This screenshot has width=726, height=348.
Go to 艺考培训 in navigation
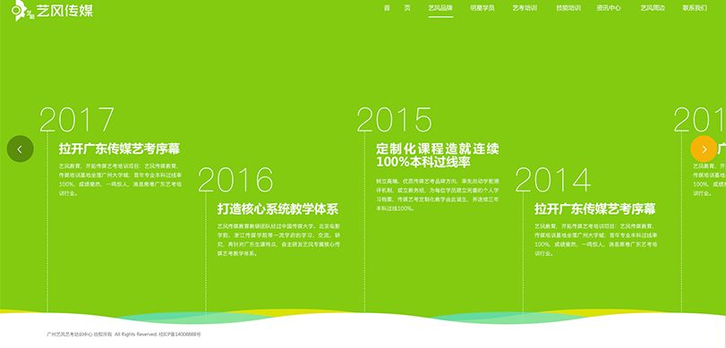[x=525, y=8]
